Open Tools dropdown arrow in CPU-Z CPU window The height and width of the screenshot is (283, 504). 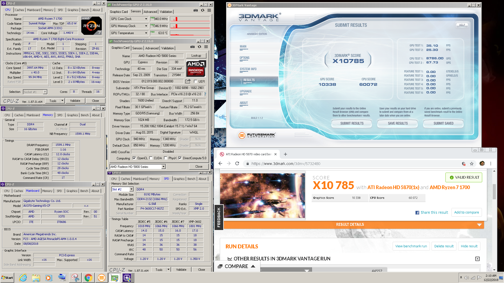tap(62, 101)
